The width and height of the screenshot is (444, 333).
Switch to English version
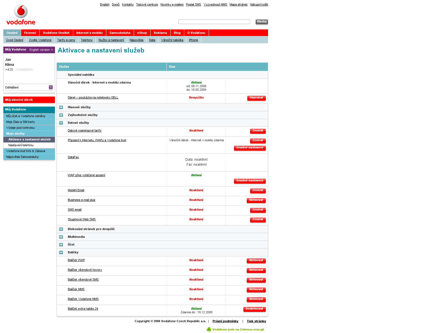[x=41, y=50]
